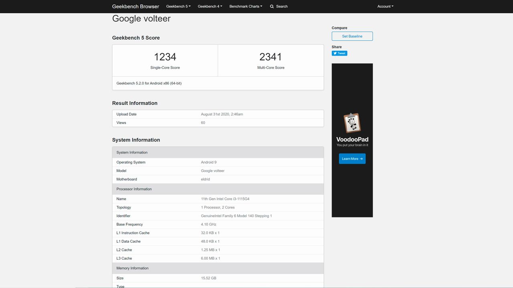This screenshot has width=513, height=288.
Task: Open the Benchmark Charts dropdown
Action: pyautogui.click(x=246, y=6)
